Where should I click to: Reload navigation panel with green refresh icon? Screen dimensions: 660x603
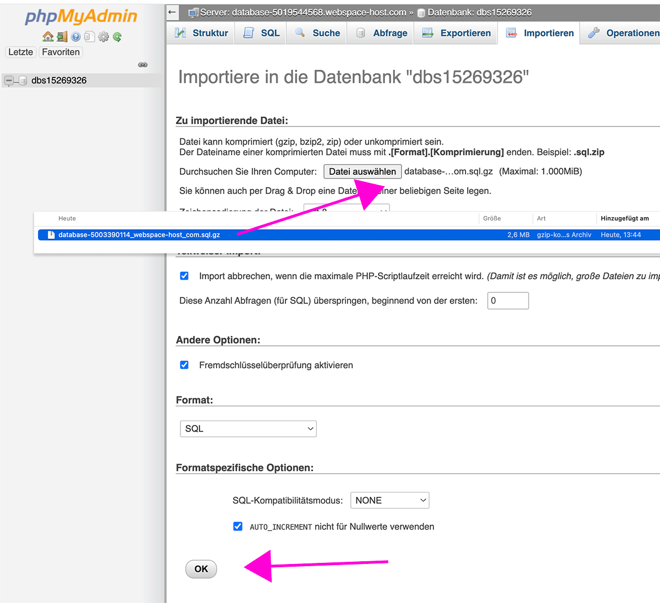click(x=117, y=37)
